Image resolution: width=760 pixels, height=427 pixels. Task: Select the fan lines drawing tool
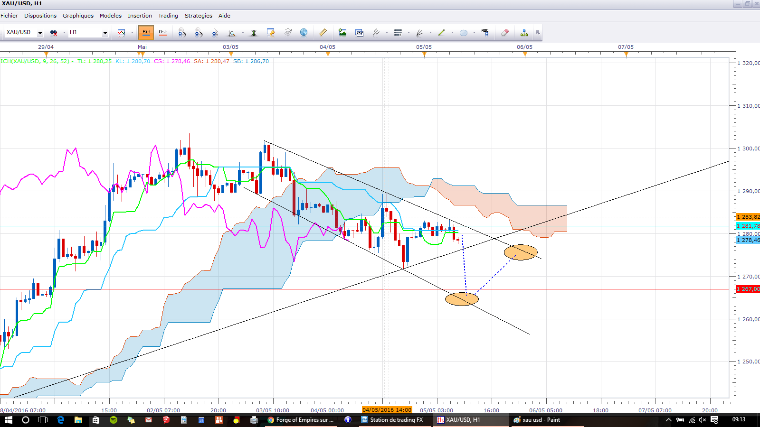coord(419,33)
